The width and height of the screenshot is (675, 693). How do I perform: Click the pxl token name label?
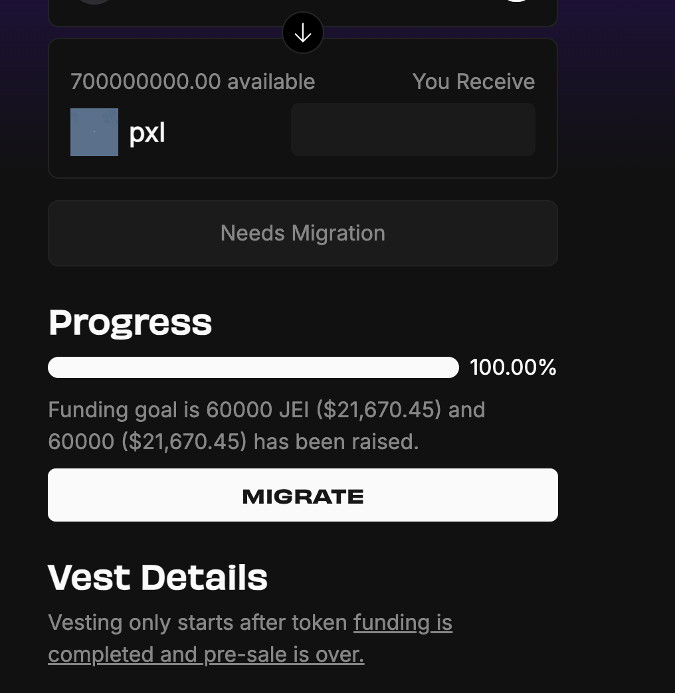click(147, 132)
